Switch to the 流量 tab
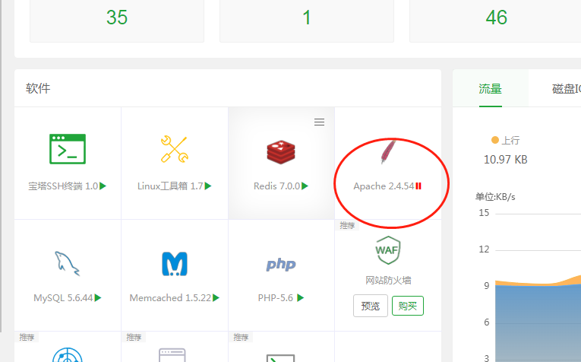Image resolution: width=581 pixels, height=362 pixels. tap(490, 89)
